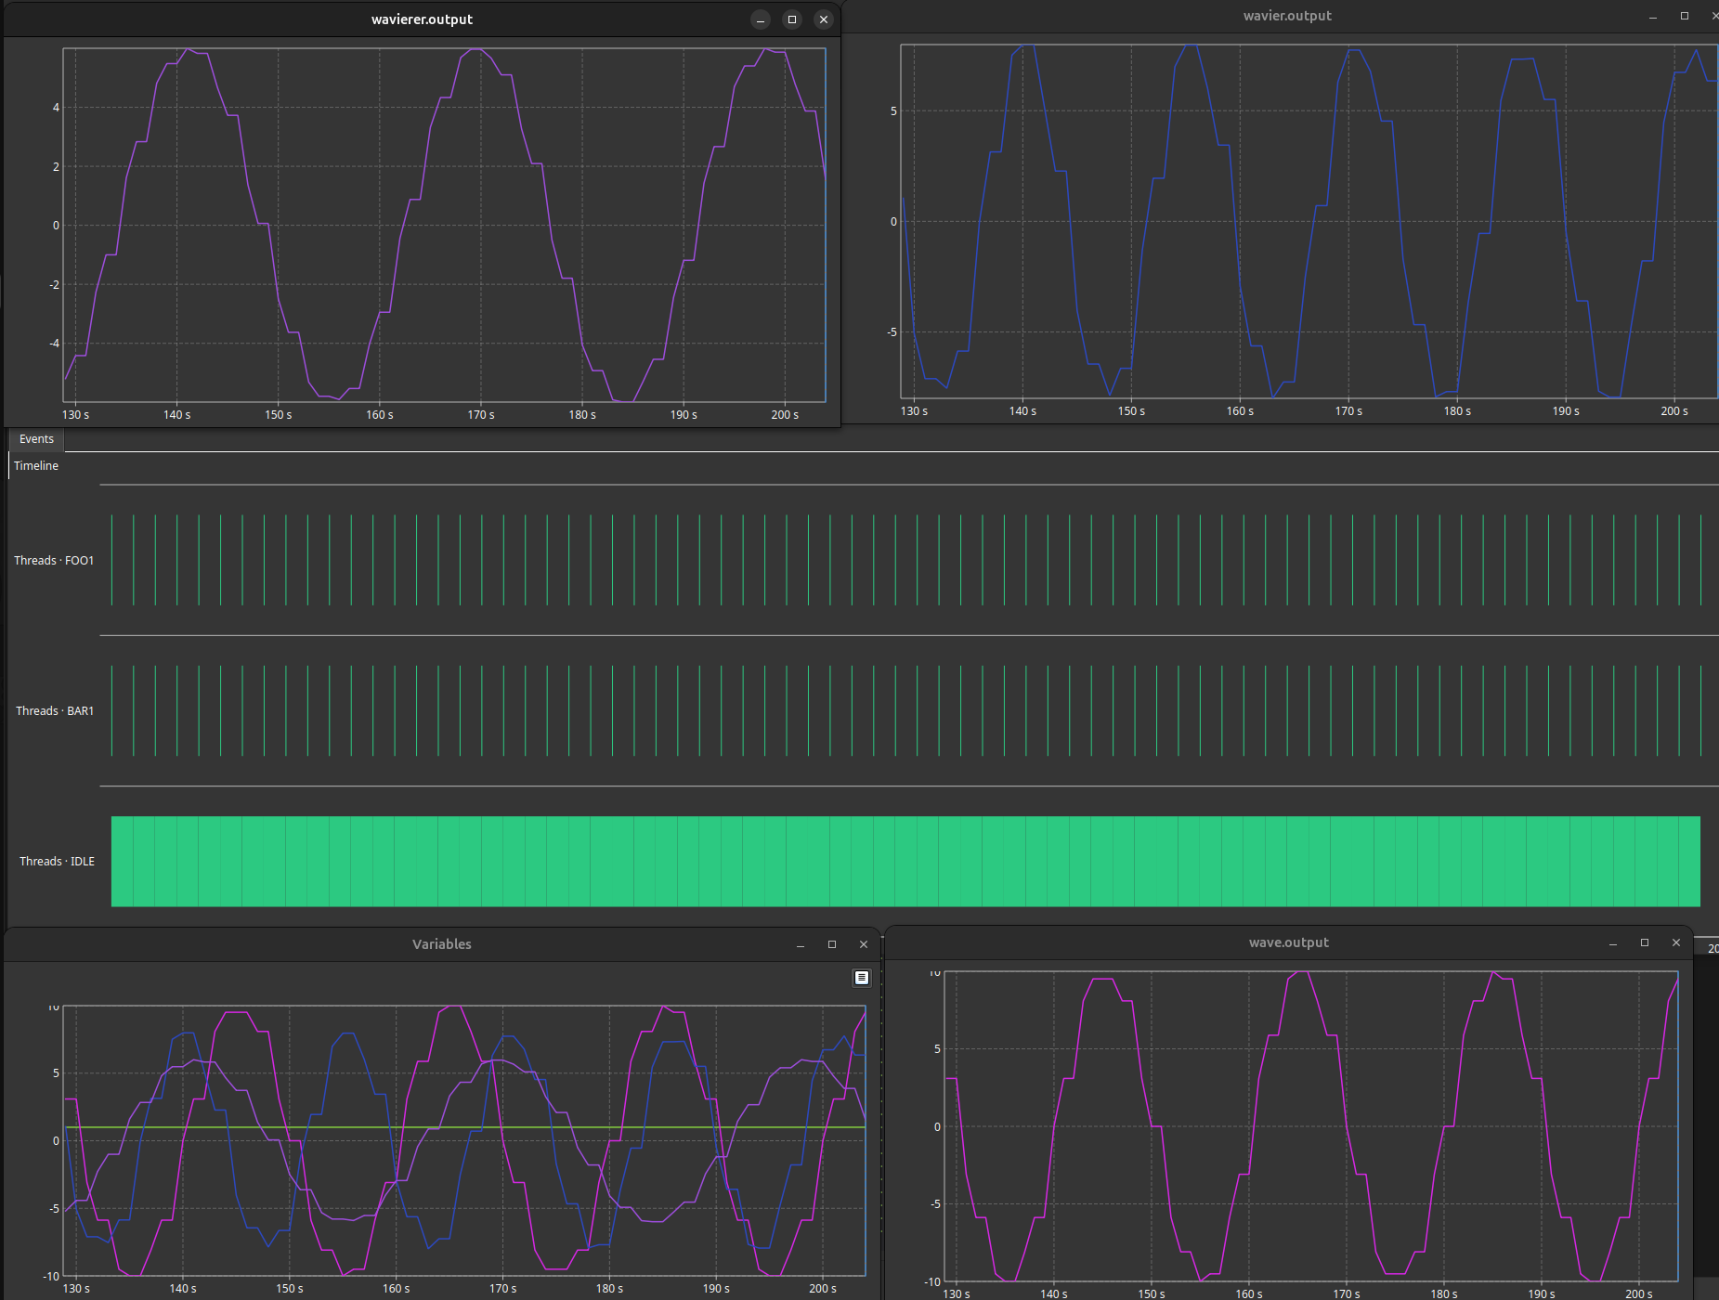Minimize the wave.output window
The width and height of the screenshot is (1719, 1300).
1613,943
